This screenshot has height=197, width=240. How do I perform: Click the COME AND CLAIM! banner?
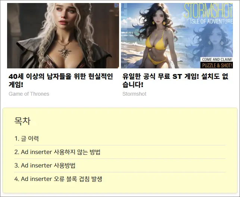click(x=217, y=59)
